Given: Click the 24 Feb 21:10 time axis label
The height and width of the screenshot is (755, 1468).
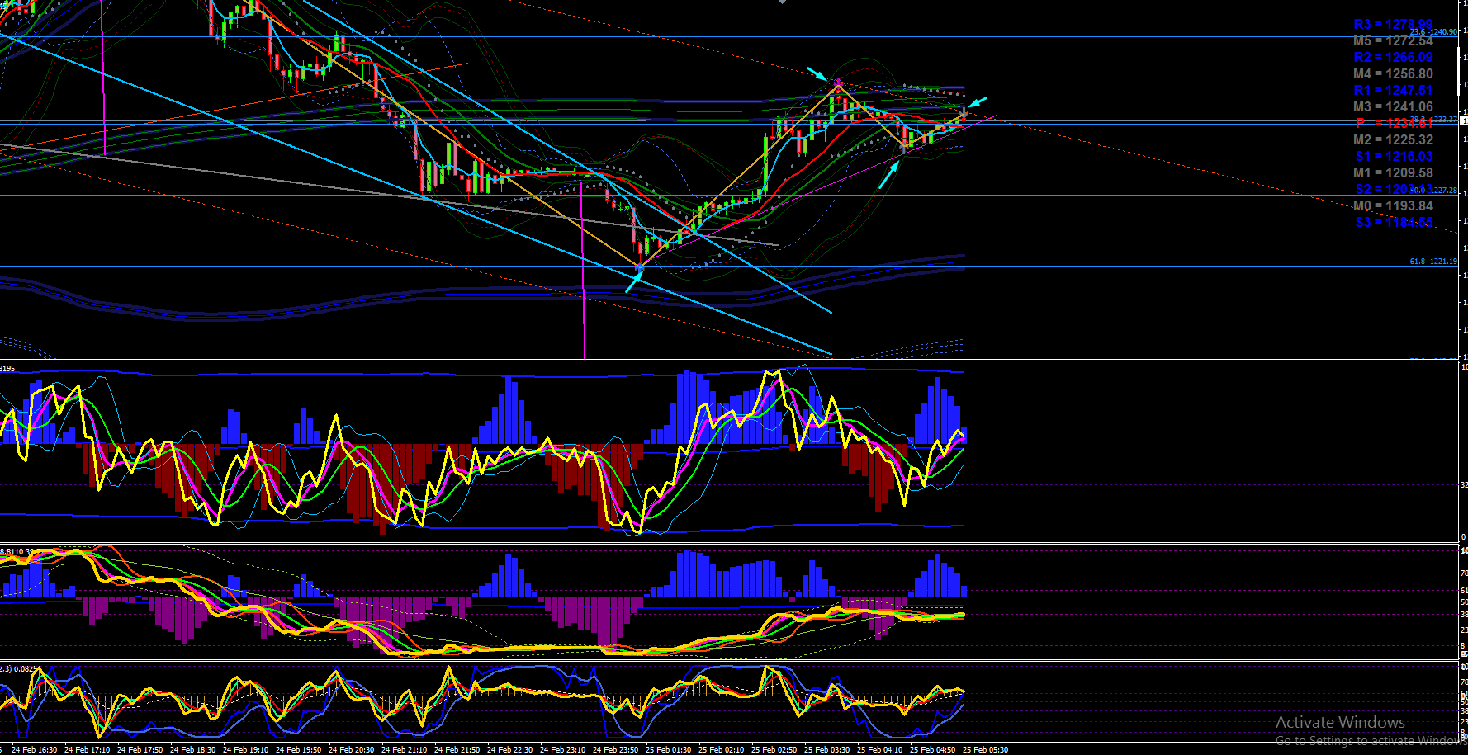Looking at the screenshot, I should click(404, 750).
